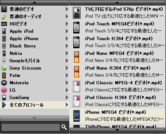This screenshot has width=166, height=134.
Task: Expand 全てのプロフィール submenu arrow
Action: [x=67, y=105]
